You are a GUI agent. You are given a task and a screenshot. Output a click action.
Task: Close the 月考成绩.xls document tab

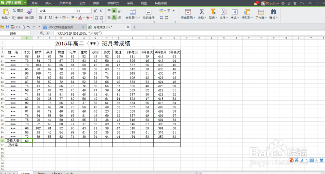(x=128, y=27)
